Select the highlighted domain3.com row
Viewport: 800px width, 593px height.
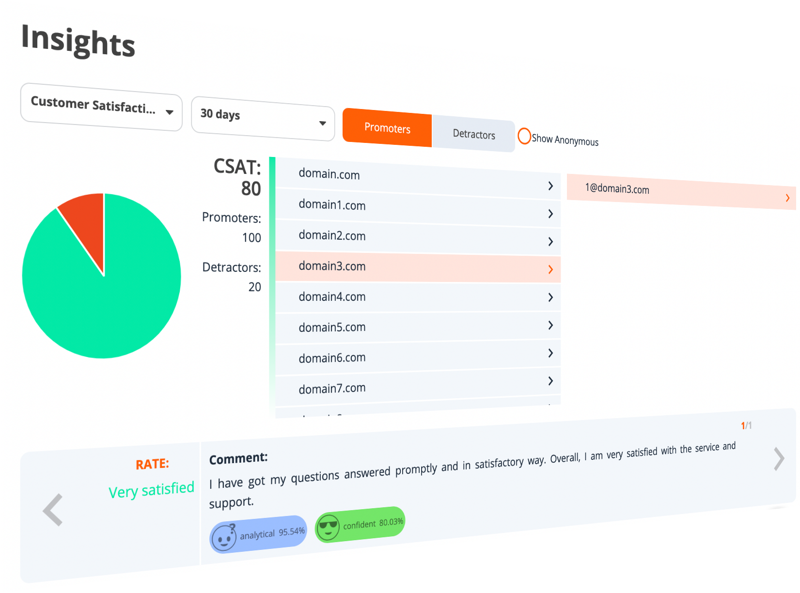(x=417, y=267)
